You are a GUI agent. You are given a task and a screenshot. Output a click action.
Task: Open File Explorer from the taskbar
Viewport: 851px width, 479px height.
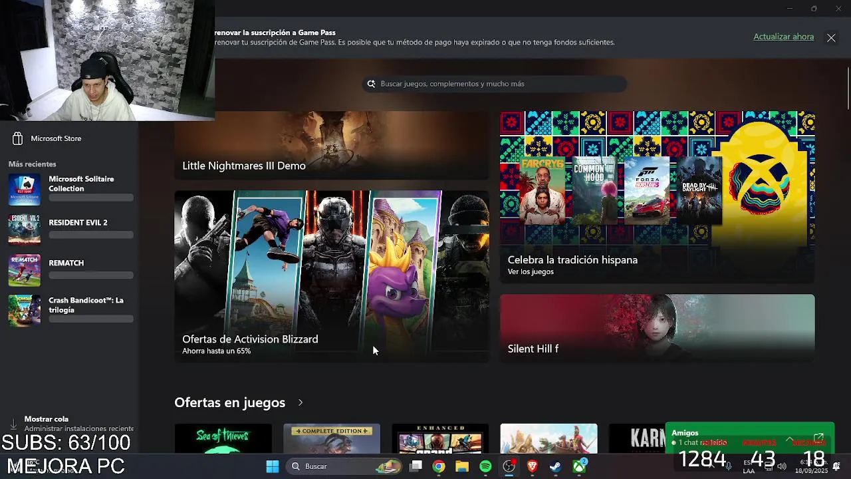[462, 466]
